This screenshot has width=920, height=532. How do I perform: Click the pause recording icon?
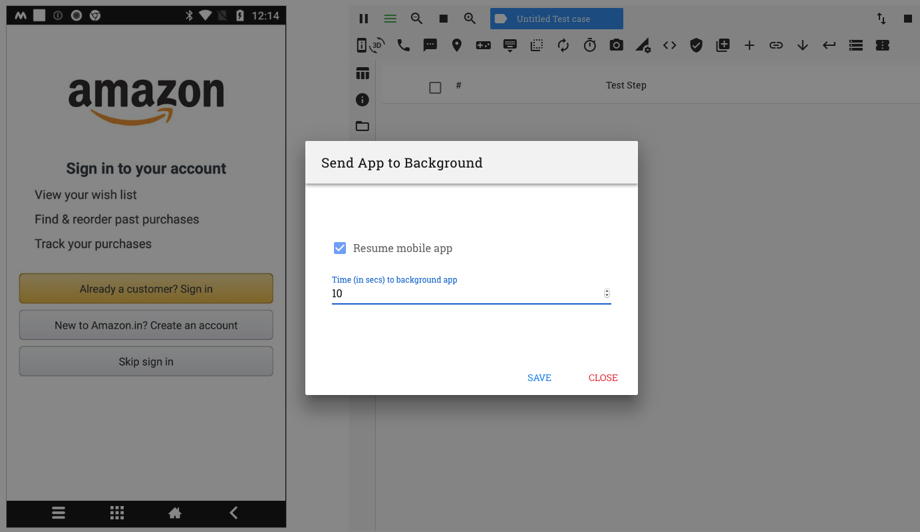(364, 19)
